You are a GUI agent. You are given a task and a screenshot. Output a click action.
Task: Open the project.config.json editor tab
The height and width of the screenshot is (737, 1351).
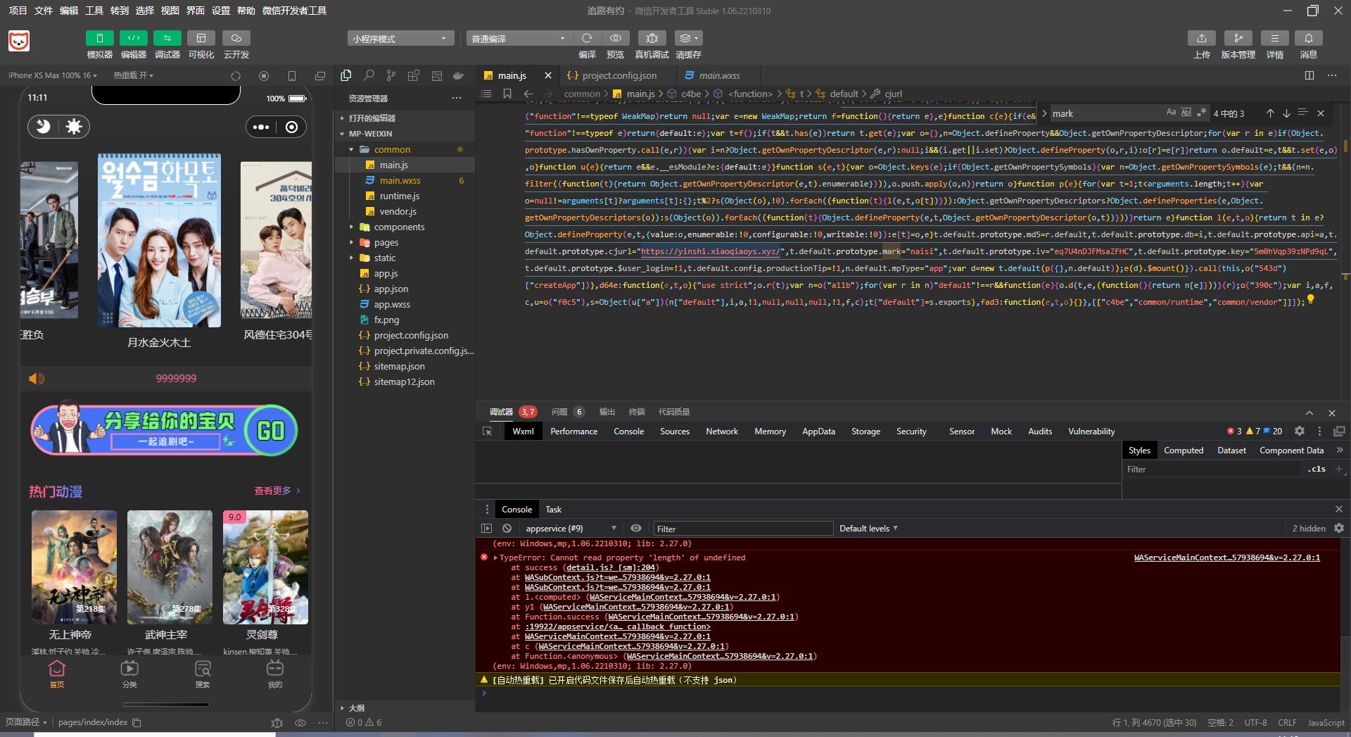[x=619, y=75]
